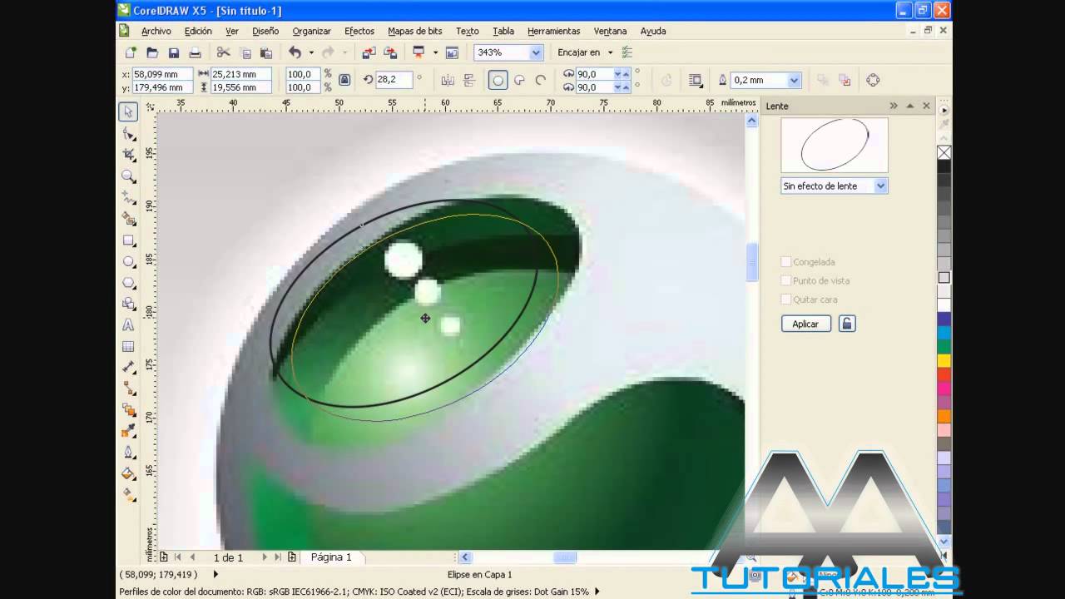Open a file with the folder icon
This screenshot has width=1065, height=599.
[x=152, y=52]
